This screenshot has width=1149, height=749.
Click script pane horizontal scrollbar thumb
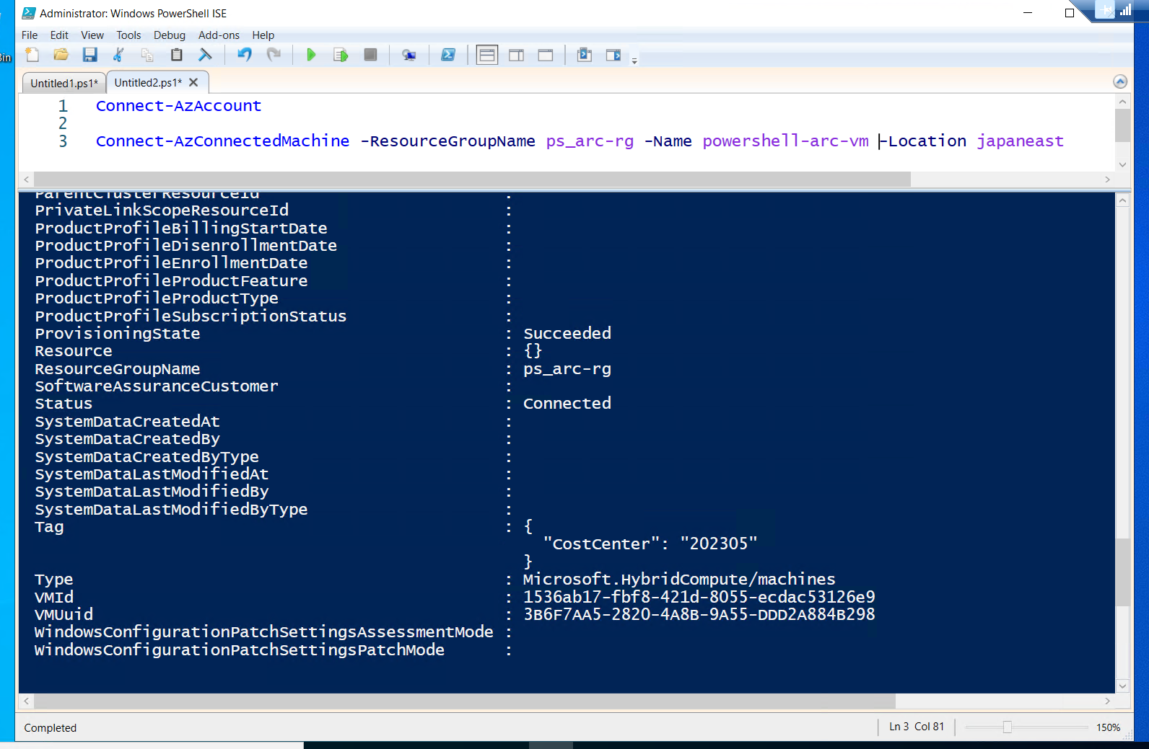click(472, 179)
